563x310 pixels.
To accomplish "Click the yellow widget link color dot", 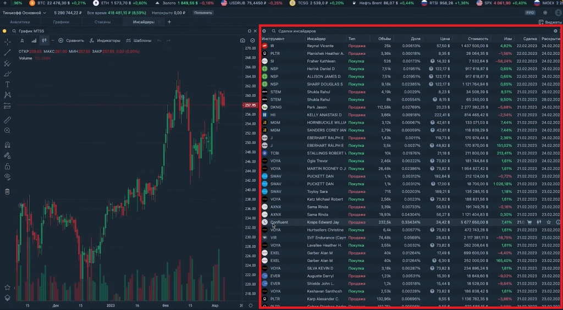I will (4, 31).
